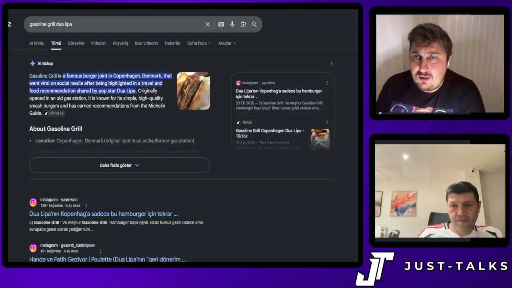Open the yaytekinn result title under '9 ay önce'
The width and height of the screenshot is (512, 288).
(x=103, y=214)
